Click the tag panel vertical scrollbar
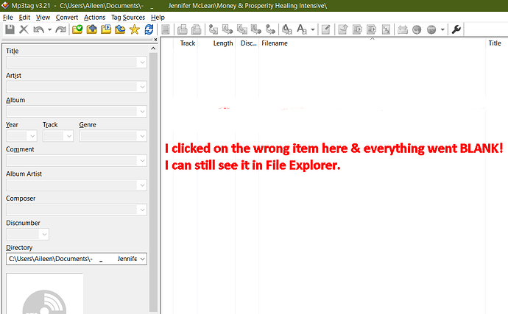The image size is (508, 314). [153, 182]
